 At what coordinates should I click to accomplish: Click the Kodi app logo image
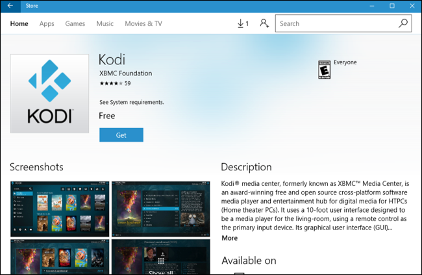[49, 94]
